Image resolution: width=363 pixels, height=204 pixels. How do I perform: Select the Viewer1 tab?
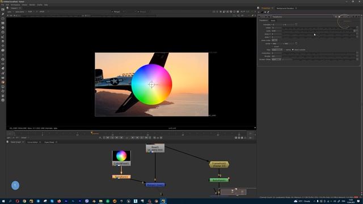point(14,8)
